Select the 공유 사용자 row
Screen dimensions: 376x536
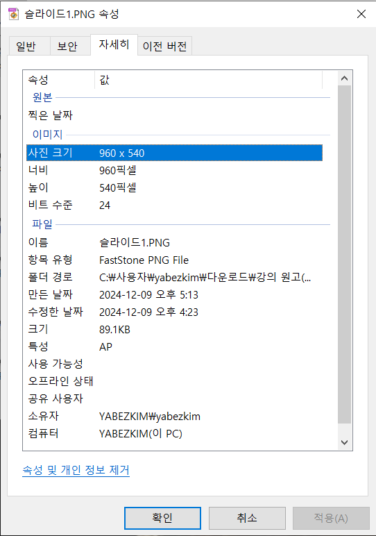pyautogui.click(x=175, y=399)
